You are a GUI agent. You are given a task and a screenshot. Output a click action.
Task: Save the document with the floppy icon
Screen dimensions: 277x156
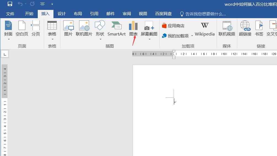(10, 4)
